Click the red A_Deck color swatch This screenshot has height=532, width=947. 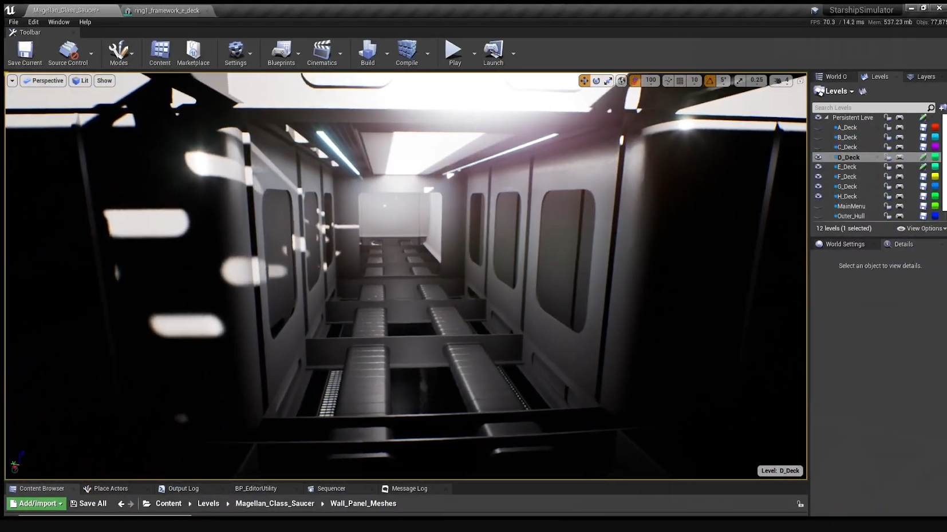935,128
